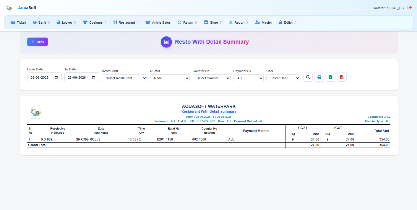Click the Article Sales box icon
This screenshot has width=417, height=210.
(x=148, y=22)
